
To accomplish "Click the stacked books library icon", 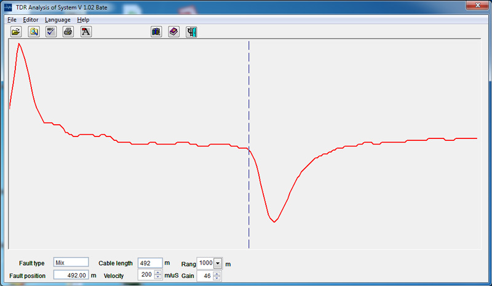I will [x=156, y=32].
